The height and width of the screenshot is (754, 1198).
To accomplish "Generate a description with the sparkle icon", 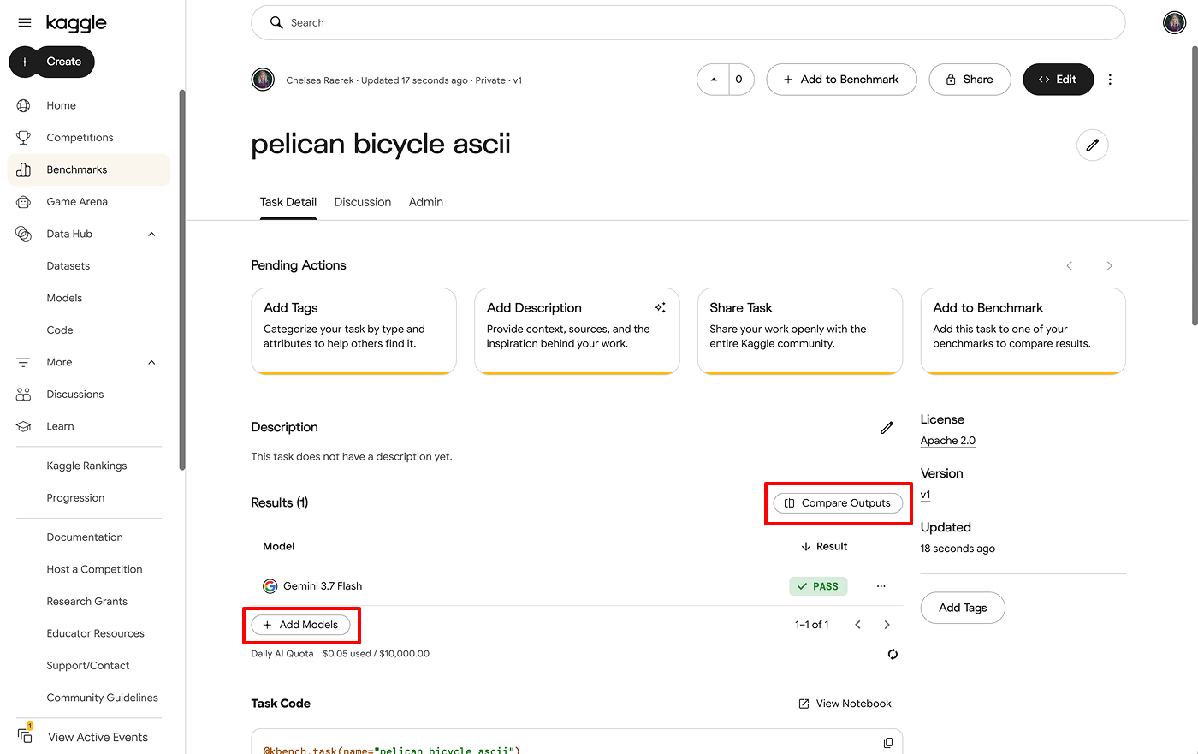I will click(660, 308).
